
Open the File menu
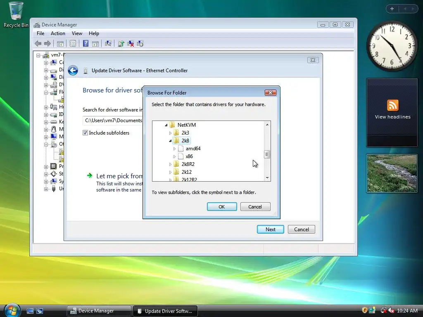click(40, 33)
